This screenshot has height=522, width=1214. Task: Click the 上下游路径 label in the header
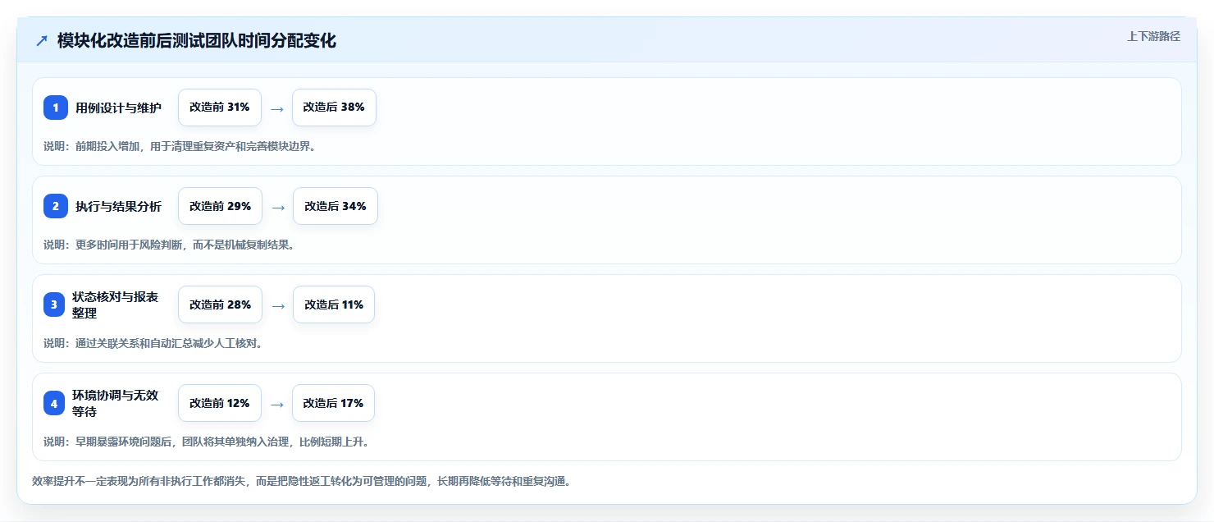coord(1153,36)
